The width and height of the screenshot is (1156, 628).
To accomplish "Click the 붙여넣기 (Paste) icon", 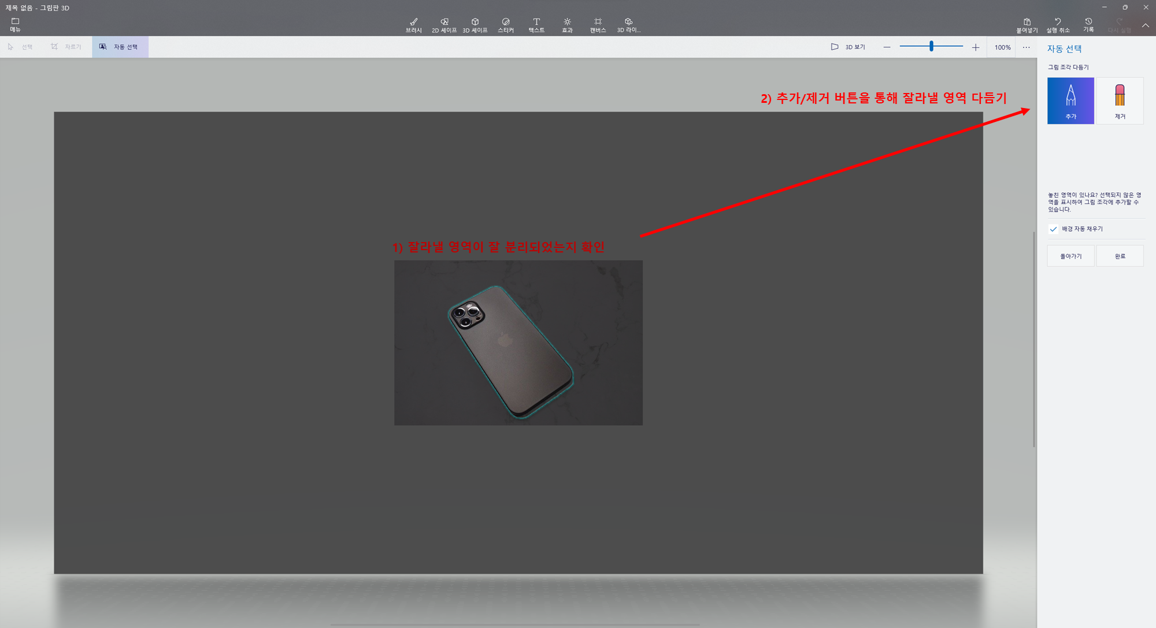I will pos(1027,25).
